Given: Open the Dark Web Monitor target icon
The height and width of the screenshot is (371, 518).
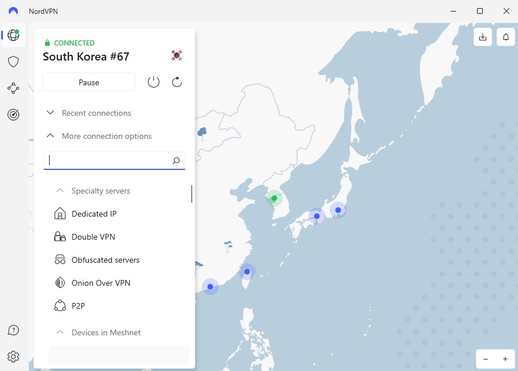Looking at the screenshot, I should (x=13, y=115).
